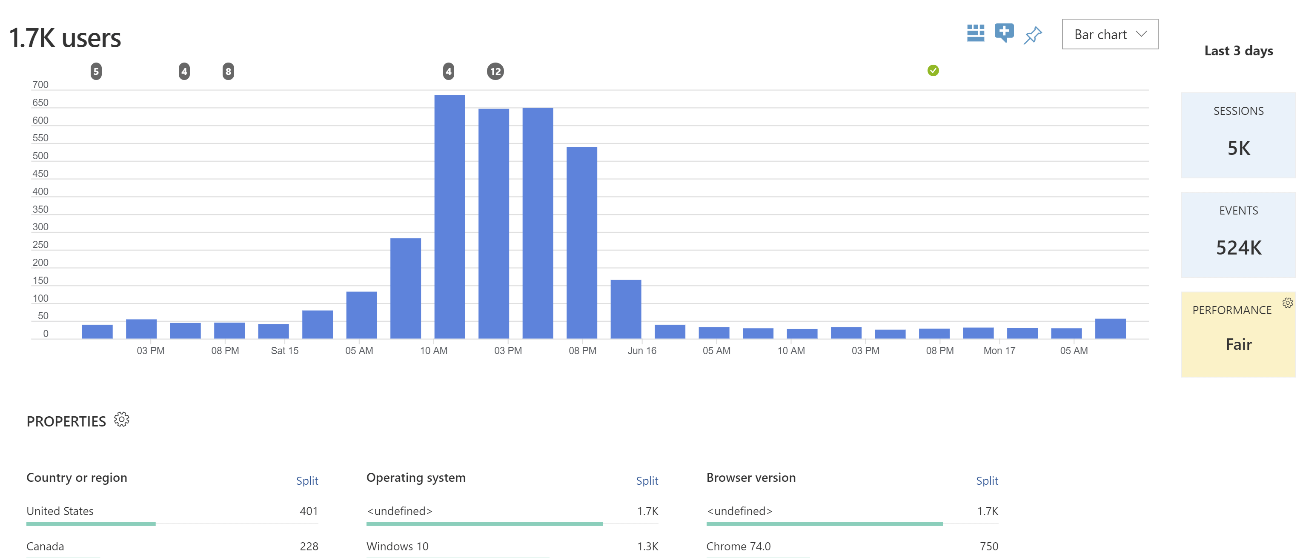Image resolution: width=1300 pixels, height=558 pixels.
Task: Split by Country or region
Action: (x=307, y=480)
